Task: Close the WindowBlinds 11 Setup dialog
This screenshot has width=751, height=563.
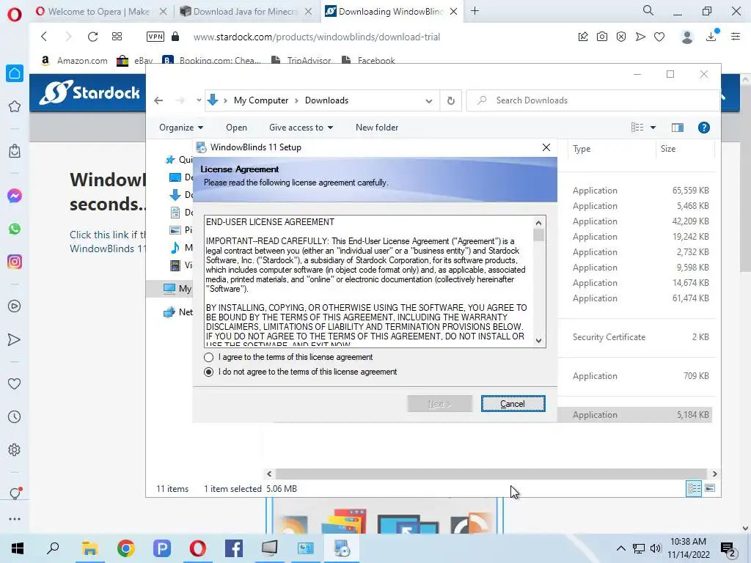Action: pos(546,147)
